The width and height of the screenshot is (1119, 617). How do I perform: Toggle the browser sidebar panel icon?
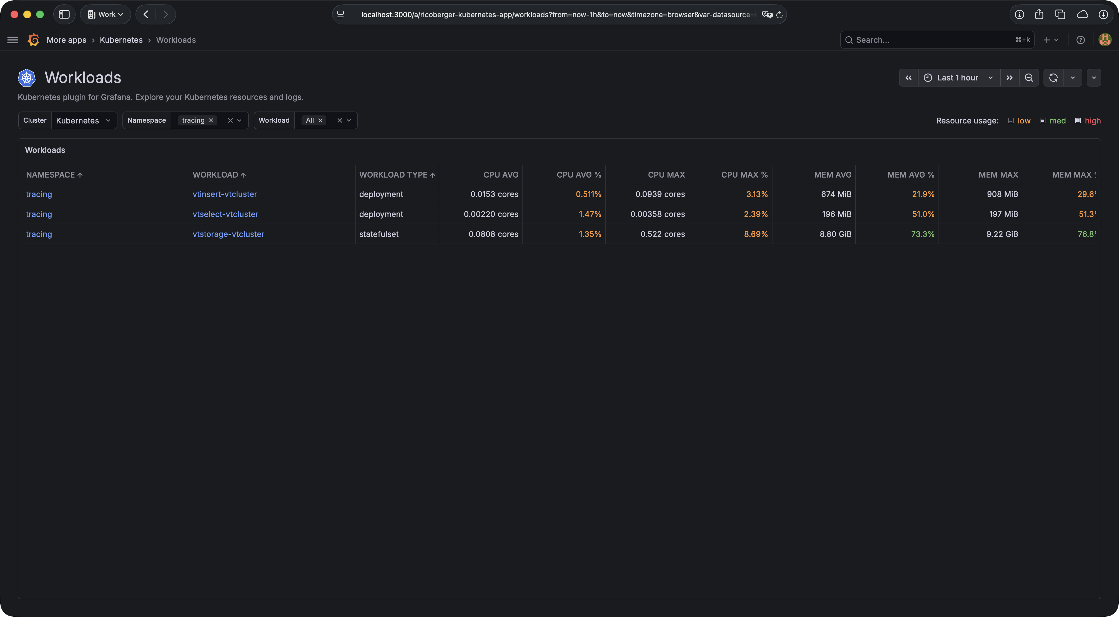pos(64,14)
